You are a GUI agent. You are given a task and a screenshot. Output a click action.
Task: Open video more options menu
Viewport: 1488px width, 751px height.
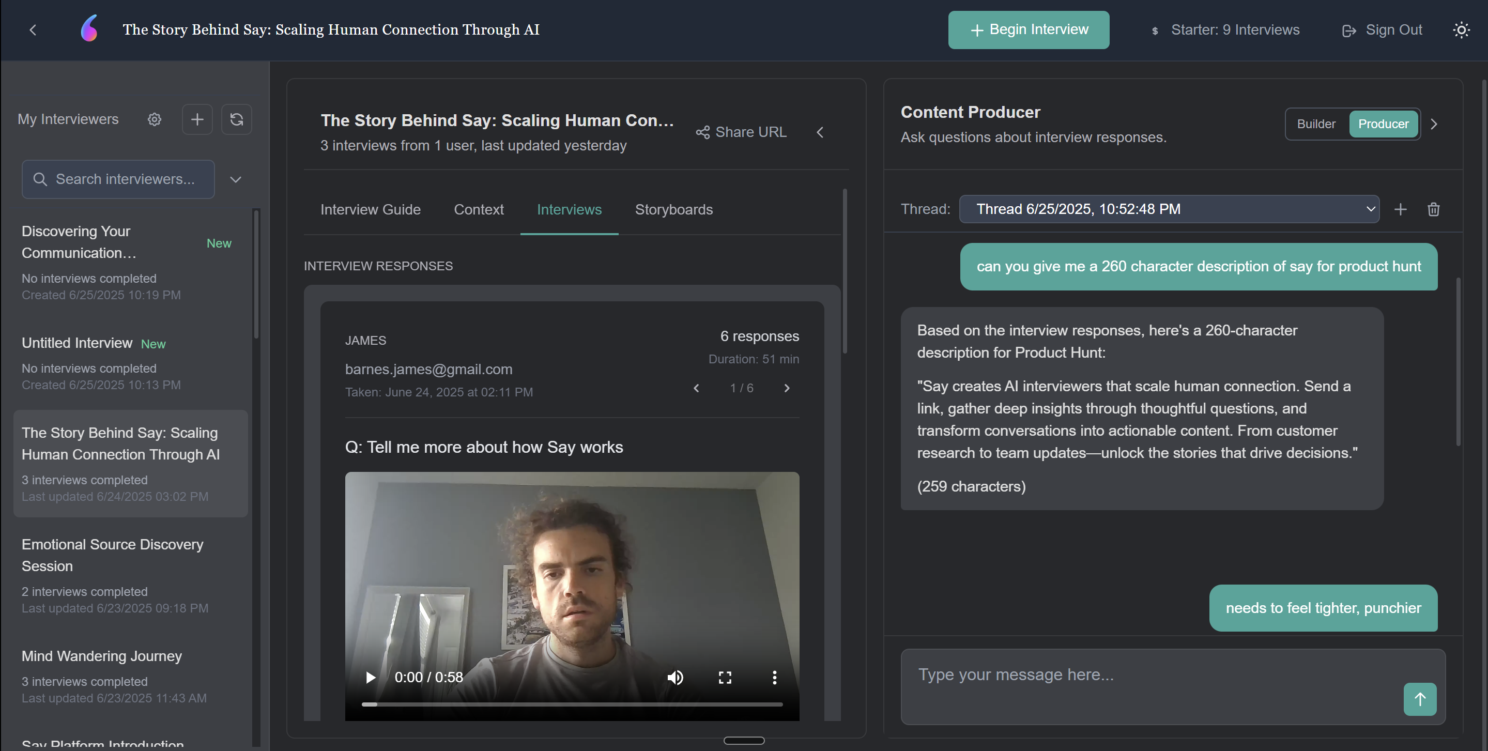click(775, 678)
